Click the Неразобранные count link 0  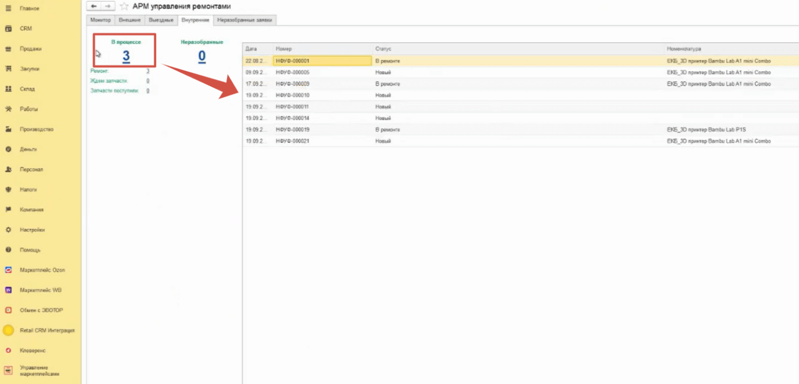(201, 56)
